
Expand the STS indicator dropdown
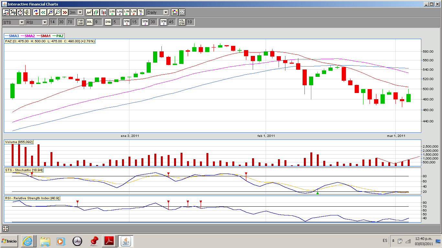tap(22, 22)
